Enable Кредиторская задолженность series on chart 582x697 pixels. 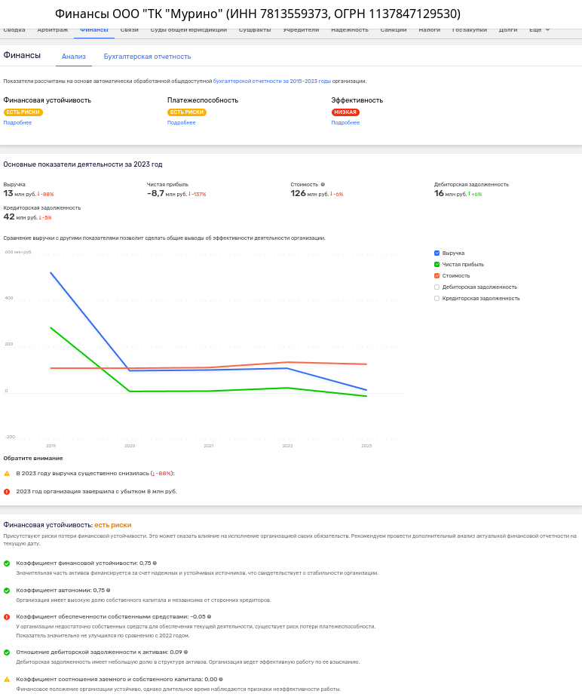tap(437, 298)
